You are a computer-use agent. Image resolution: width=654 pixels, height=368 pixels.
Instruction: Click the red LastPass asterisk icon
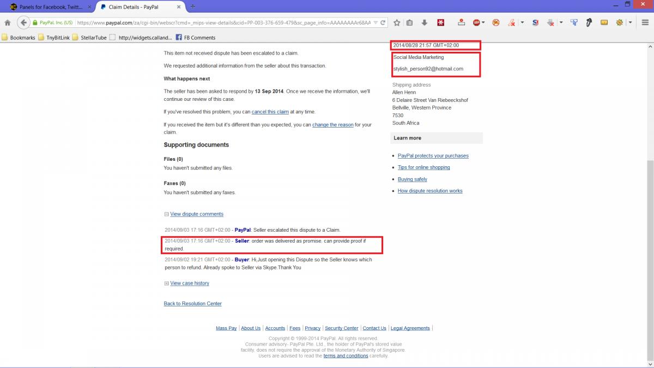(440, 23)
